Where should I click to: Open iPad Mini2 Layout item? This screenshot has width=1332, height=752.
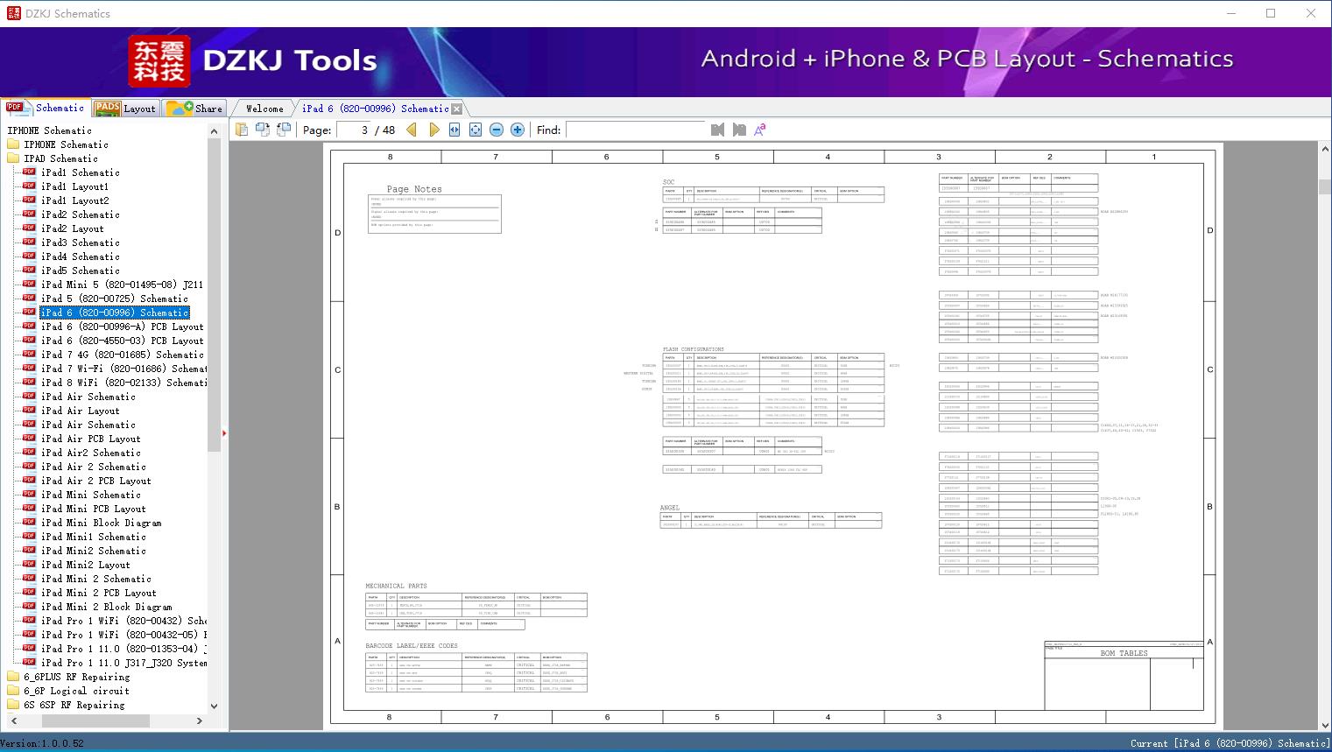coord(85,565)
